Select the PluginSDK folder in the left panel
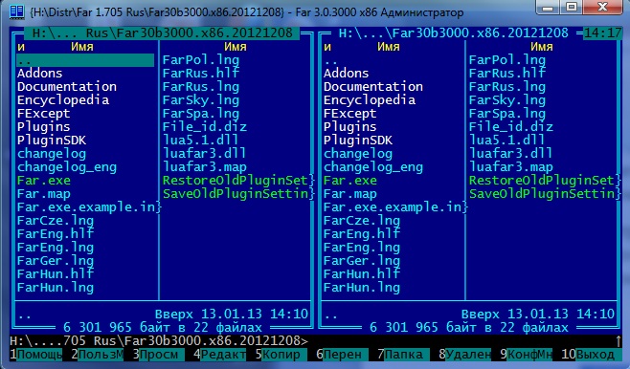This screenshot has width=630, height=369. 52,140
